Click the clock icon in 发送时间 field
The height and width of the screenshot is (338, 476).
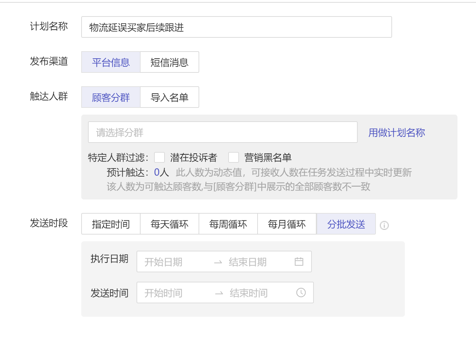(301, 293)
